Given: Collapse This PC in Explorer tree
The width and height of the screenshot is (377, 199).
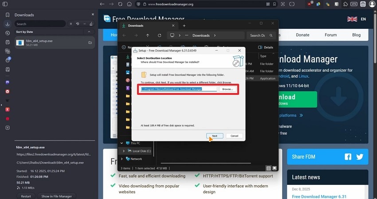Looking at the screenshot, I should [122, 143].
